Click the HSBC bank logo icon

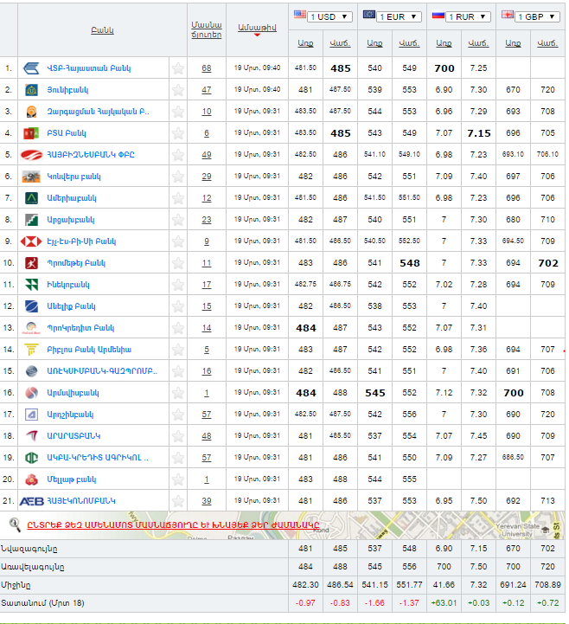click(31, 241)
